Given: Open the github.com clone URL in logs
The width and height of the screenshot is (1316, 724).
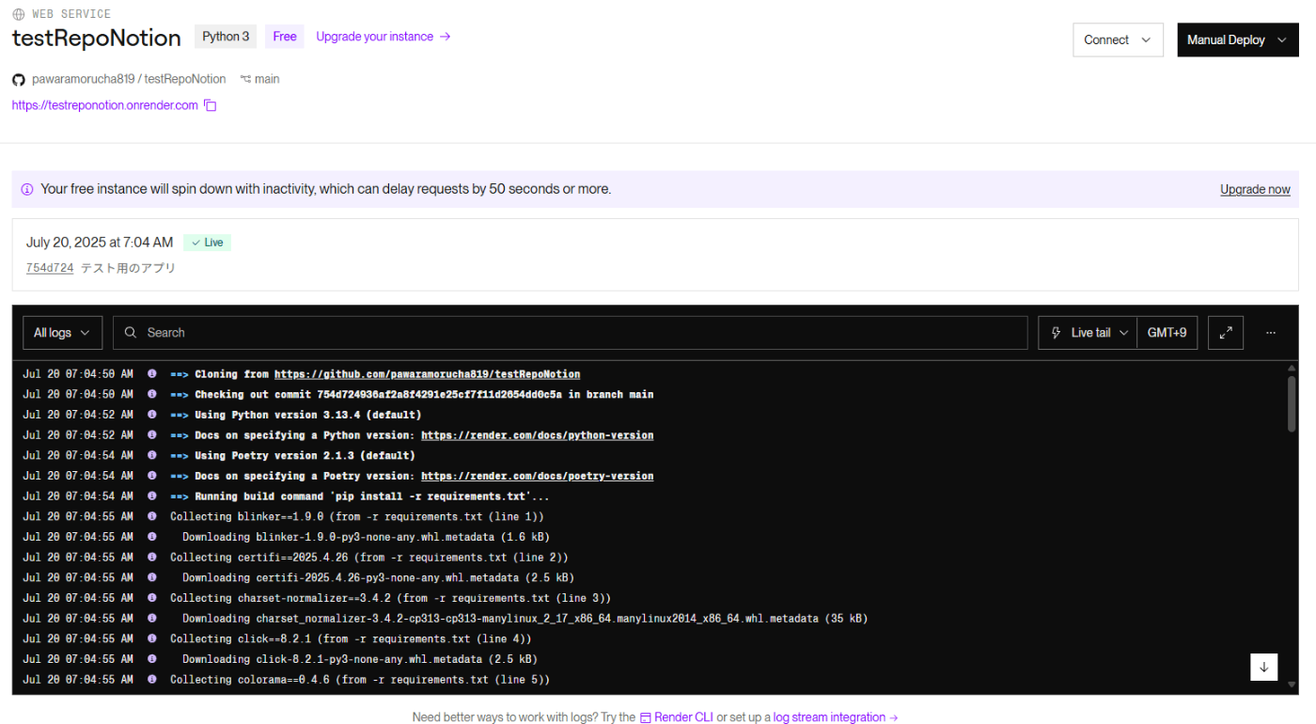Looking at the screenshot, I should tap(428, 374).
